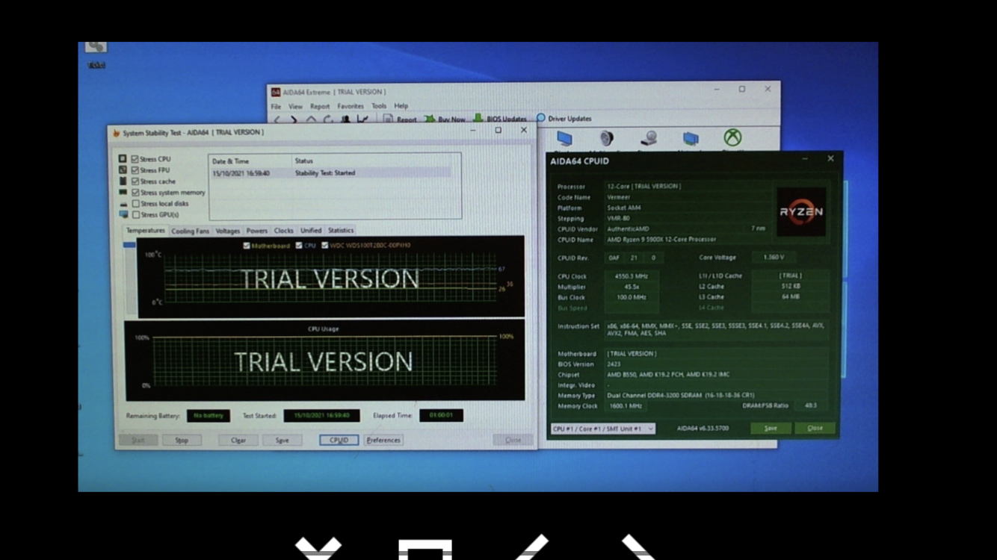The image size is (997, 560).
Task: Switch to the Statistics tab
Action: click(341, 231)
